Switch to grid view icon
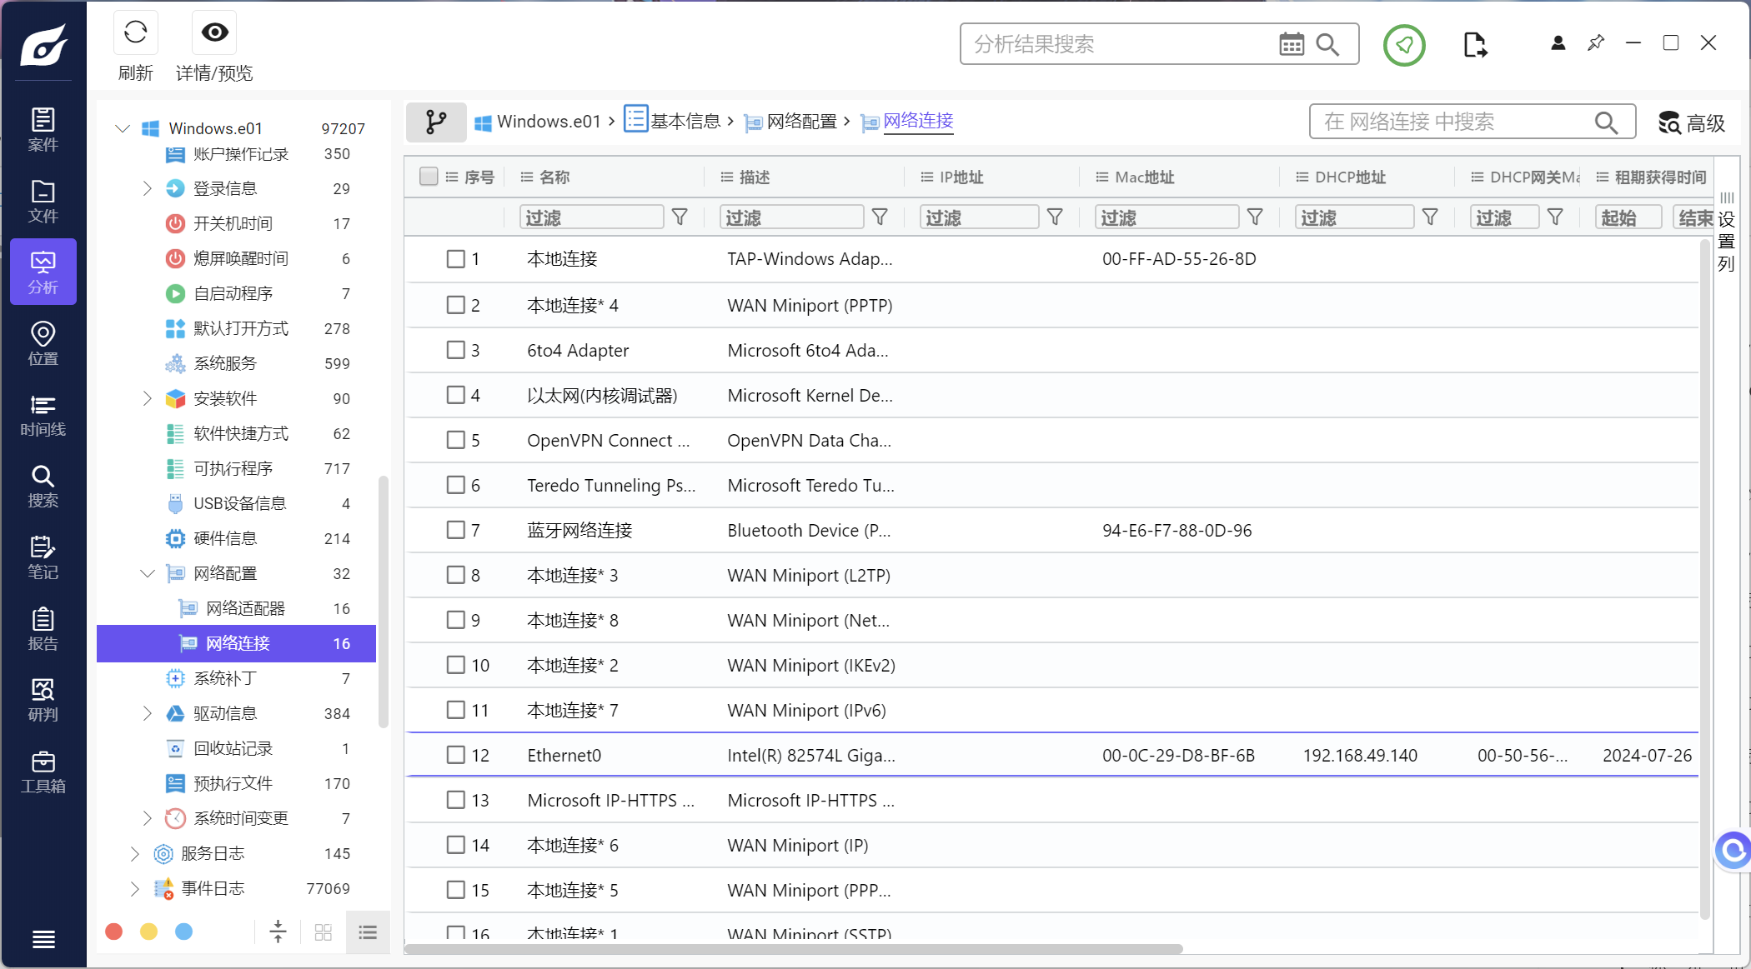This screenshot has height=969, width=1751. click(x=324, y=932)
